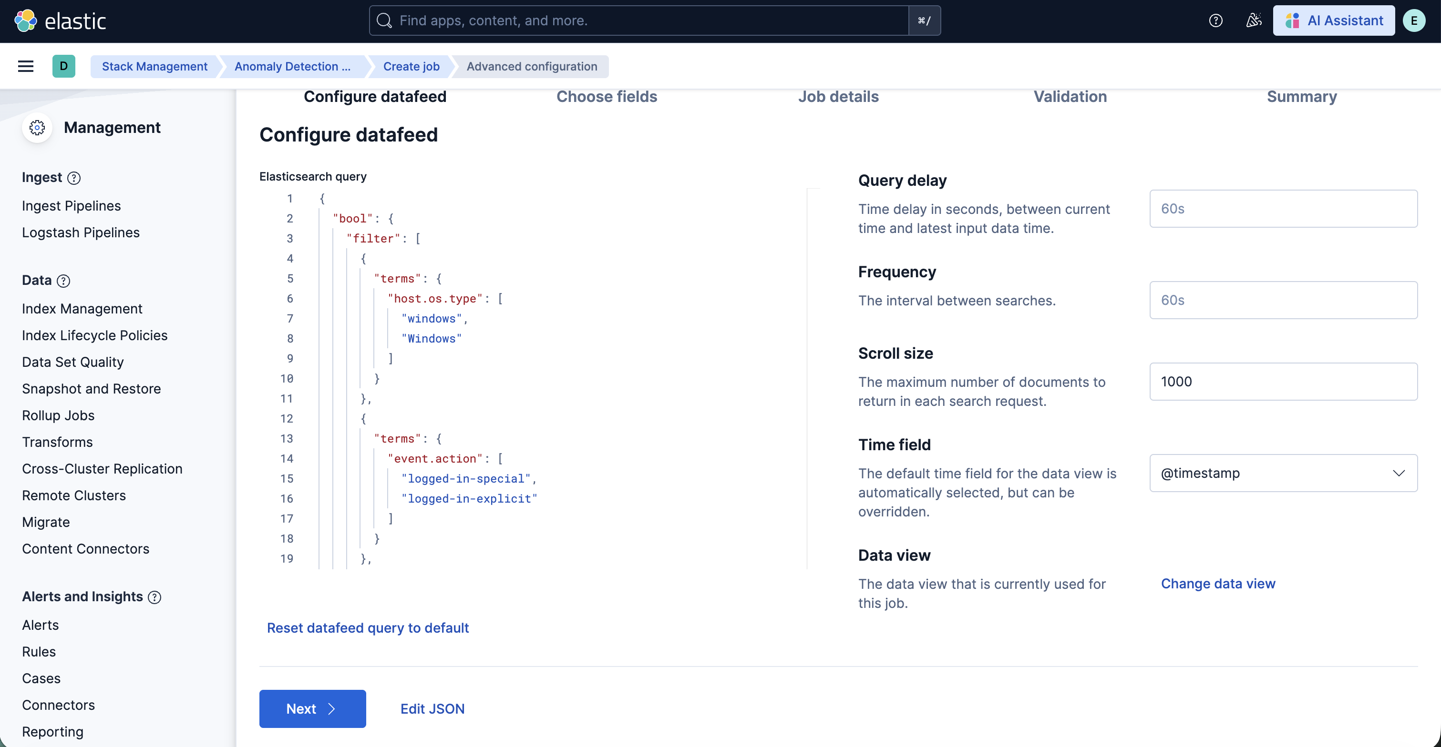Open the Ingest section help icon
This screenshot has height=747, width=1441.
point(74,178)
